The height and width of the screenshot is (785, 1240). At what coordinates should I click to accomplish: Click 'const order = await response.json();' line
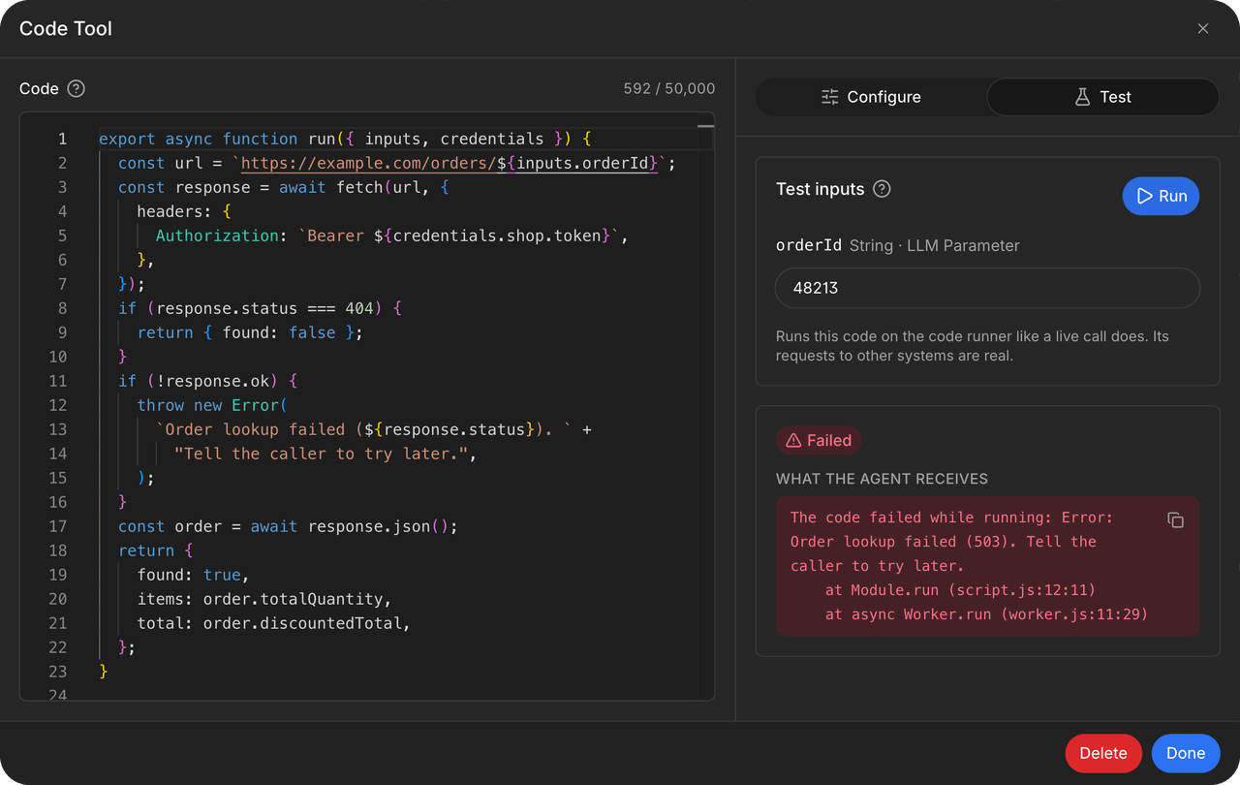[288, 526]
